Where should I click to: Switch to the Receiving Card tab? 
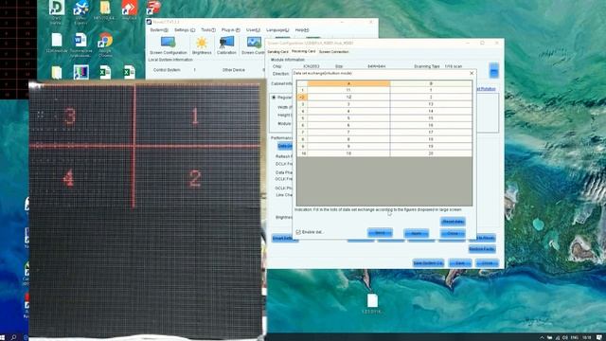tap(303, 51)
